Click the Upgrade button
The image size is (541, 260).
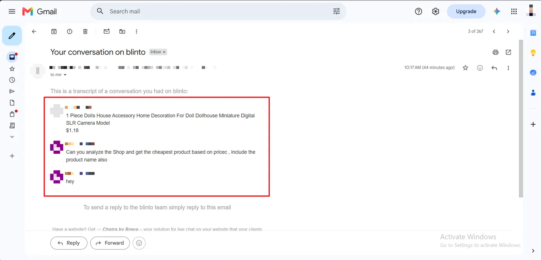(x=466, y=12)
